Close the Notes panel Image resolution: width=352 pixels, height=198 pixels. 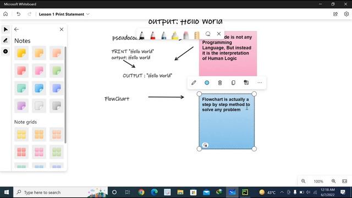coord(62,29)
